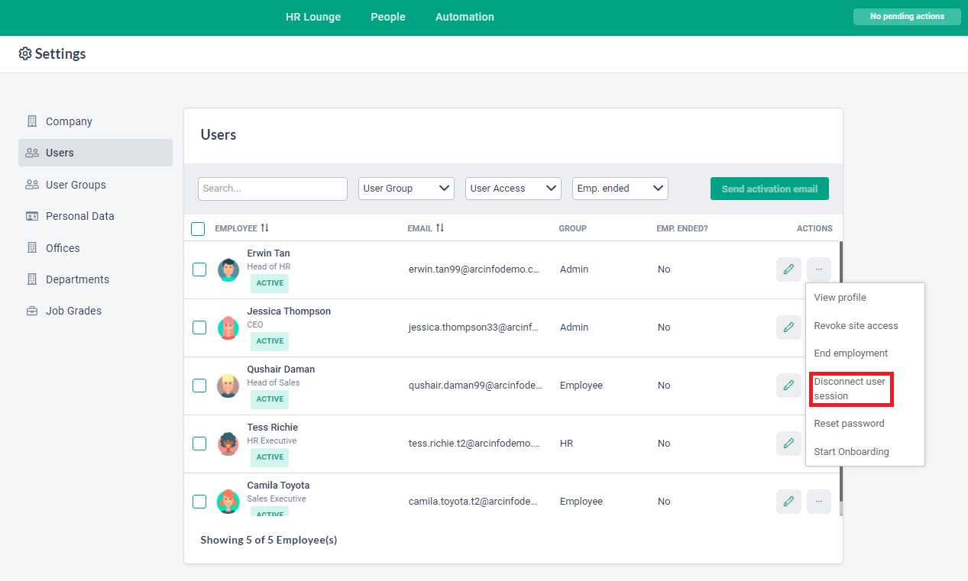Click the User Groups people icon
The width and height of the screenshot is (968, 581).
tap(32, 185)
